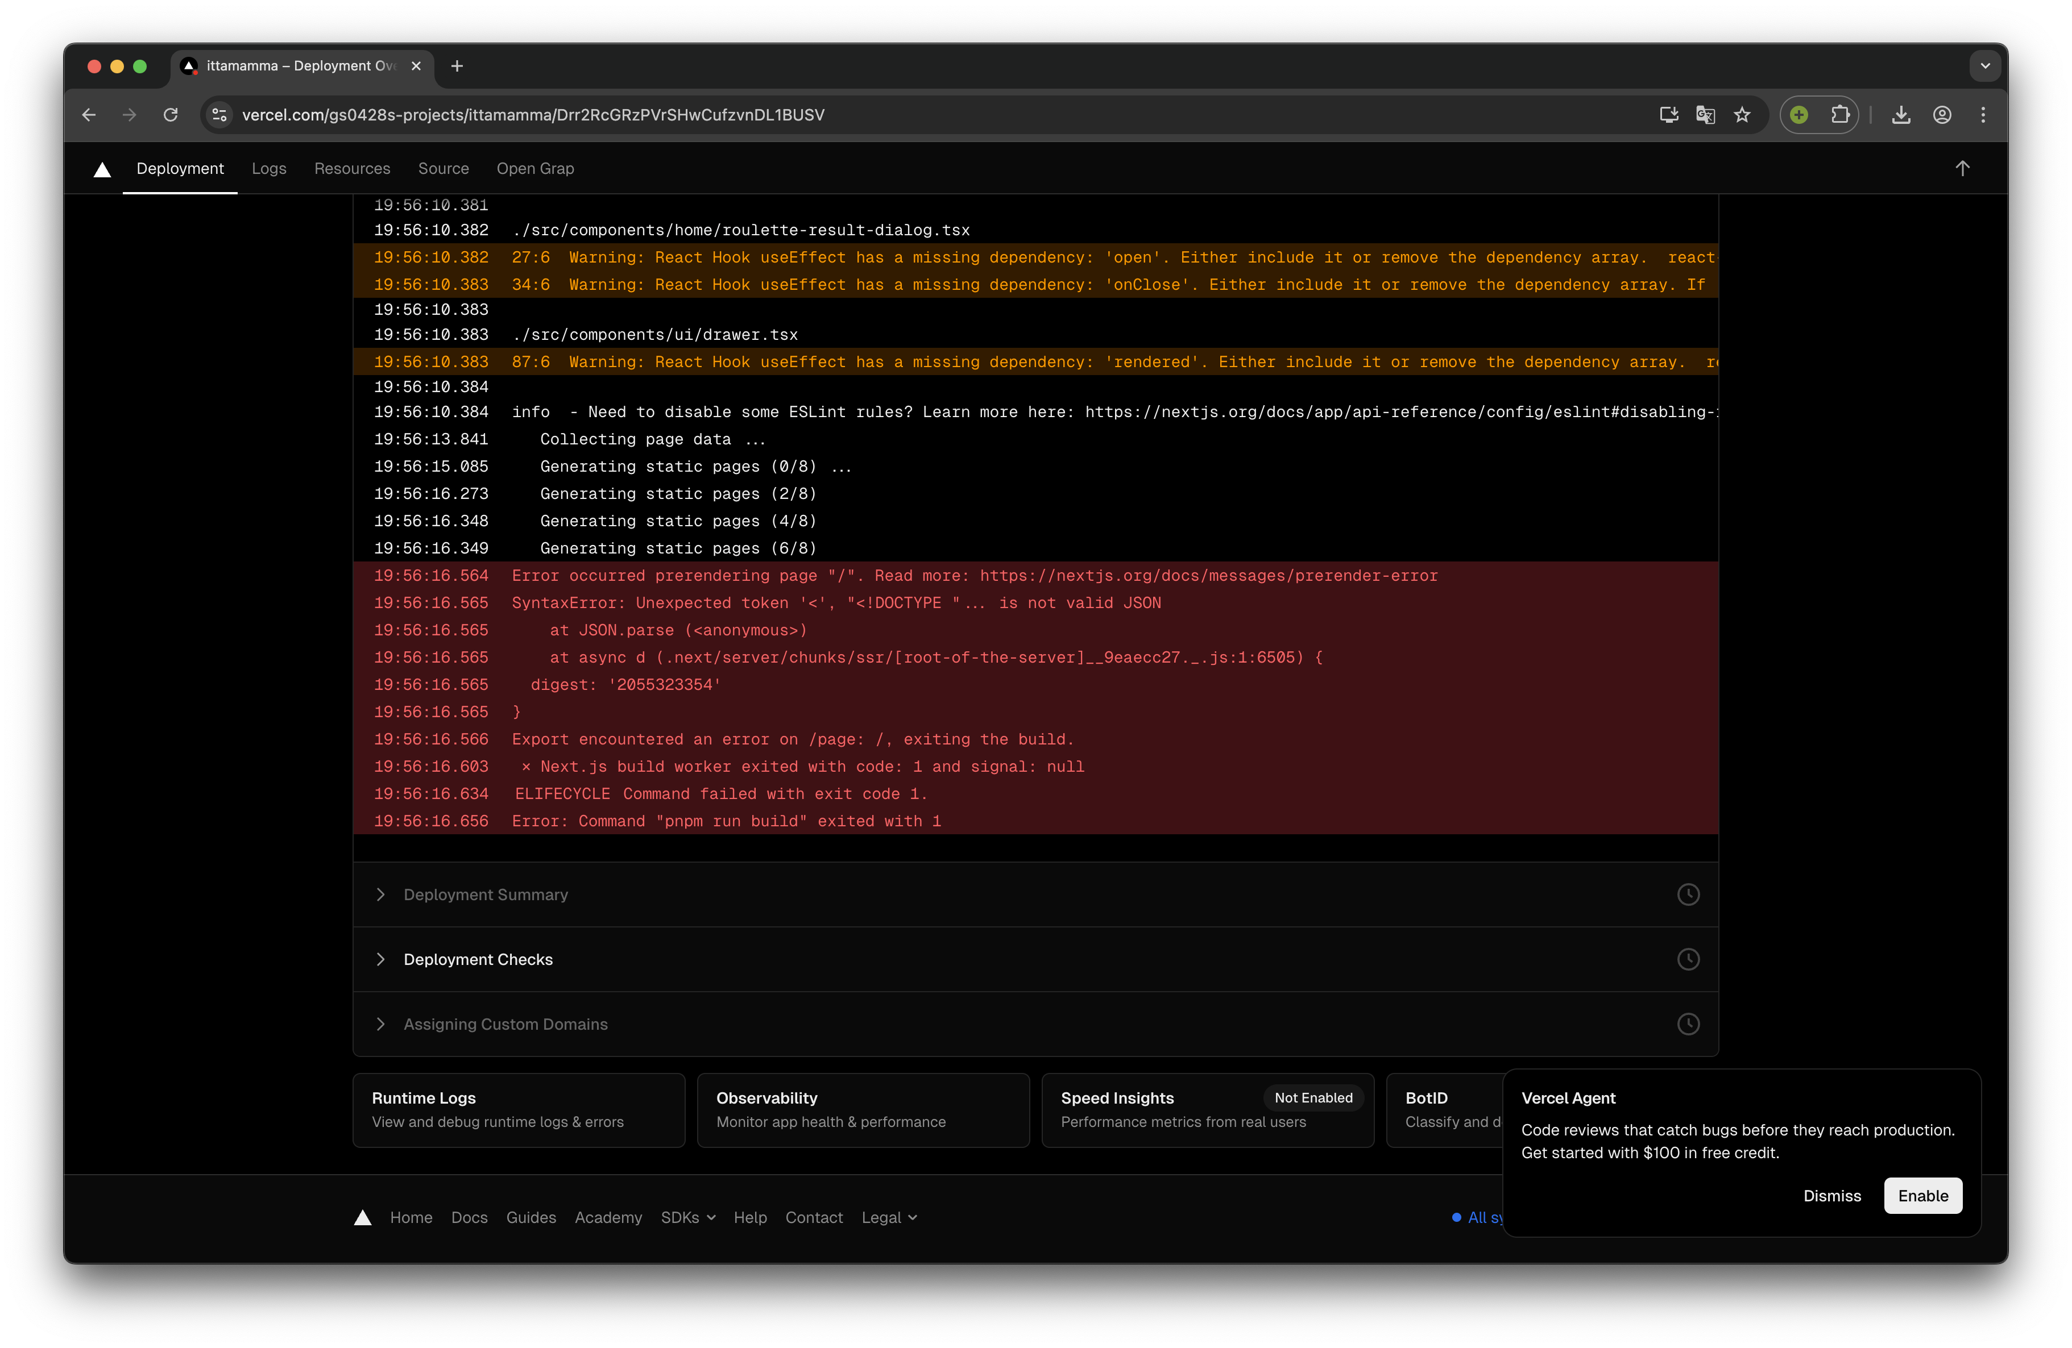The width and height of the screenshot is (2072, 1348).
Task: Click the Vercel logo in the top nav
Action: pos(102,169)
